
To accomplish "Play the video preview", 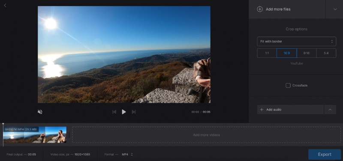I will [x=124, y=112].
